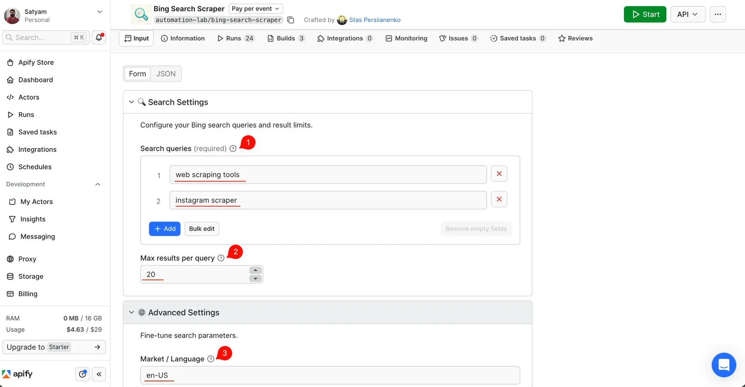This screenshot has height=387, width=745.
Task: Show help for Max results per query
Action: tap(221, 258)
